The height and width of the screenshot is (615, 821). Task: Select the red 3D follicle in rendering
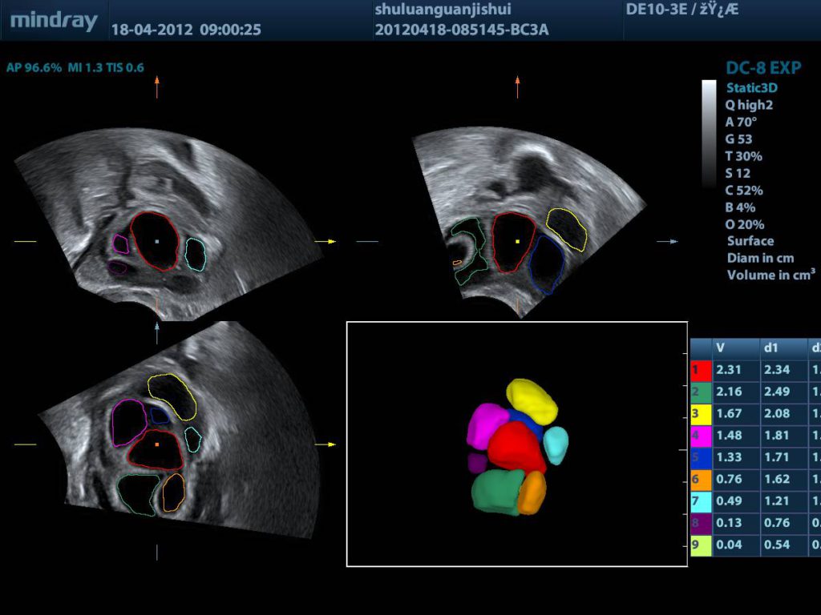click(x=517, y=448)
